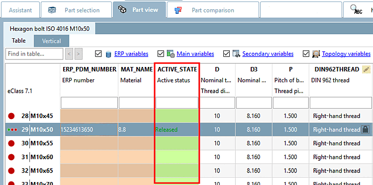Disable the Secondary variables checkbox
This screenshot has height=185, width=373.
click(226, 54)
